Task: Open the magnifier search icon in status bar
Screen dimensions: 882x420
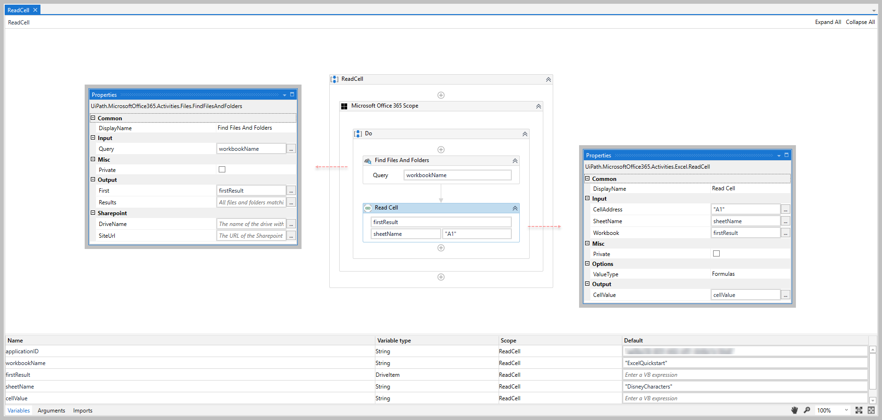Action: click(807, 410)
